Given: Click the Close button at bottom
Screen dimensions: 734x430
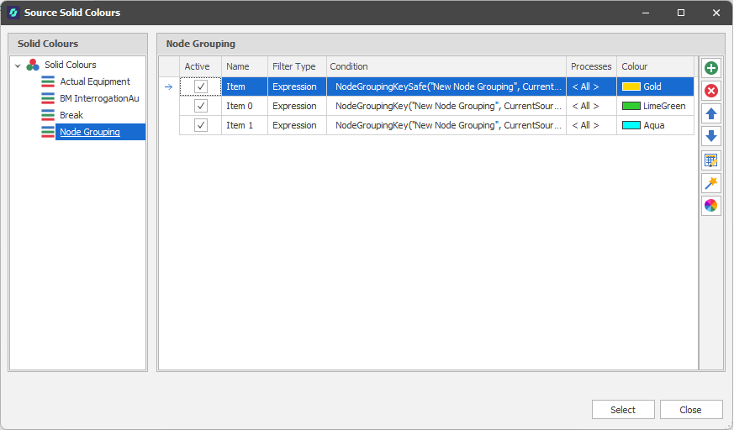Looking at the screenshot, I should click(691, 410).
